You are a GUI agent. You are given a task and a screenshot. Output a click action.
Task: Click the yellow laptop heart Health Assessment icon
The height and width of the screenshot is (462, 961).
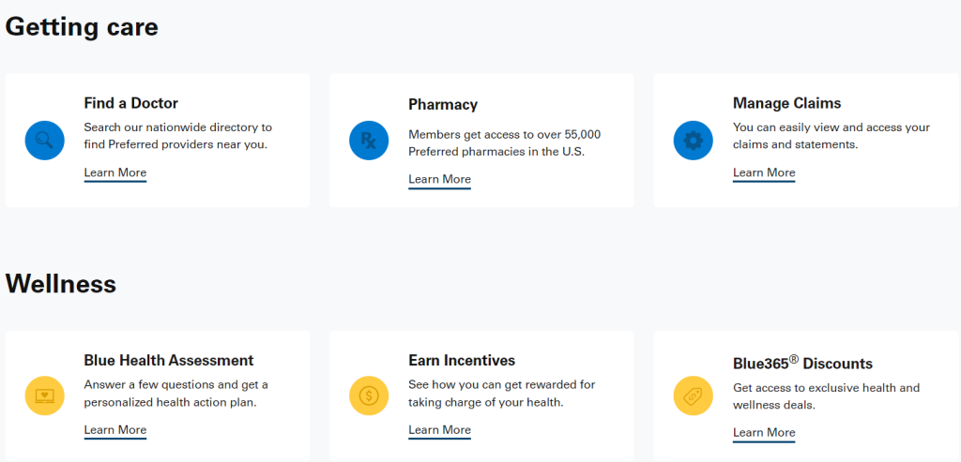45,395
